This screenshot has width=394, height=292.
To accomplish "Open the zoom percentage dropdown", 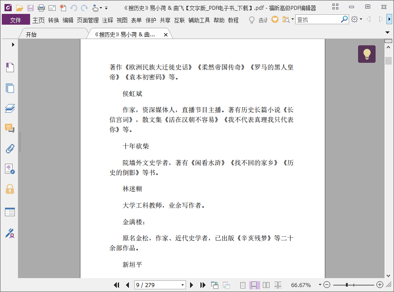I will [320, 285].
